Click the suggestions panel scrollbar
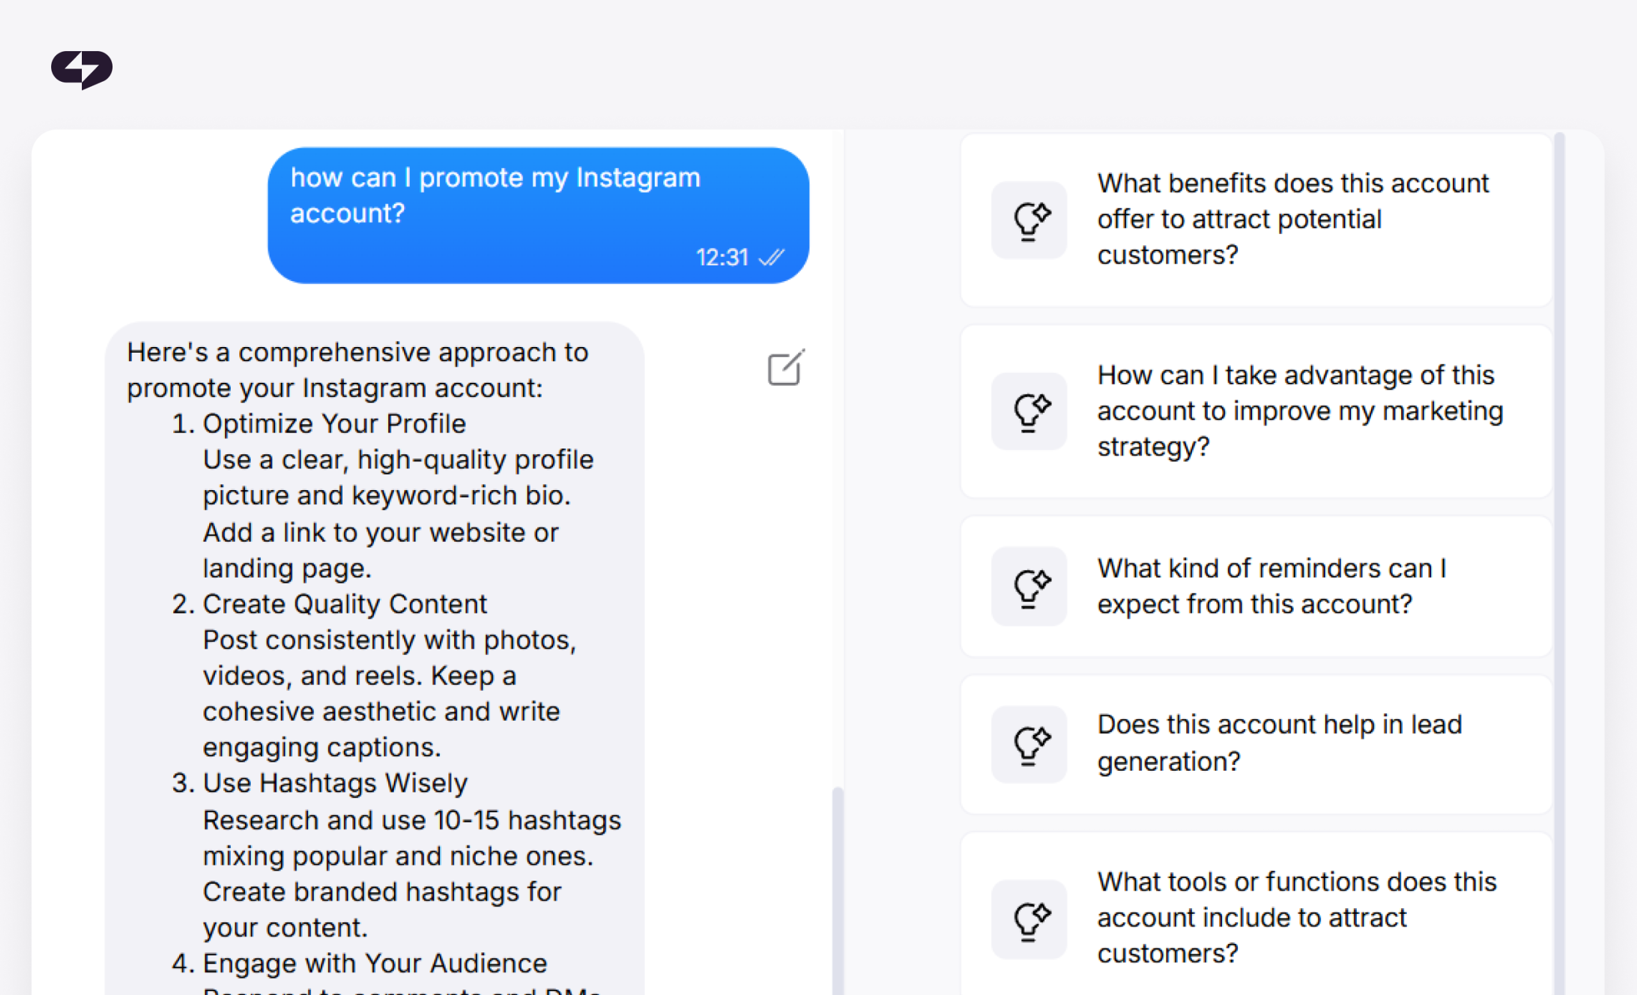 click(x=1559, y=564)
